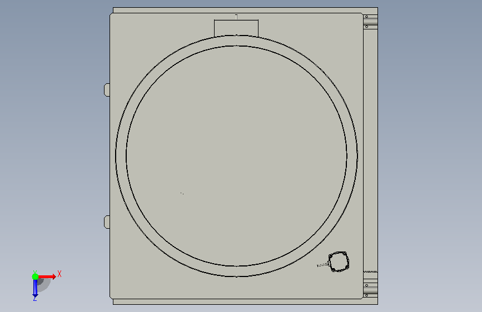The height and width of the screenshot is (312, 482).
Task: Click the red X axis arrow of the triad
Action: tap(47, 276)
